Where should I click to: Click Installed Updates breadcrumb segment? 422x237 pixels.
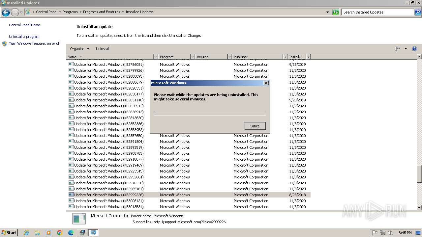coord(139,12)
